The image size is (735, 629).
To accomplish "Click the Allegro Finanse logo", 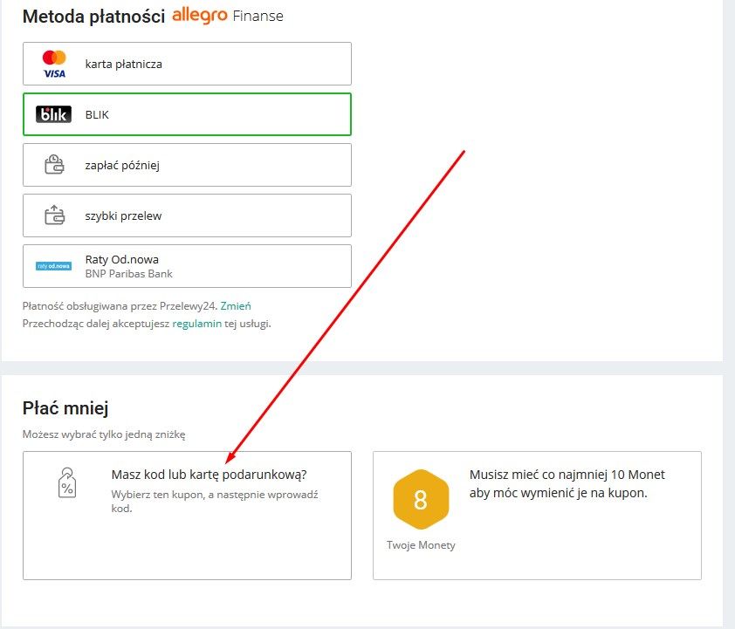I will click(x=228, y=16).
